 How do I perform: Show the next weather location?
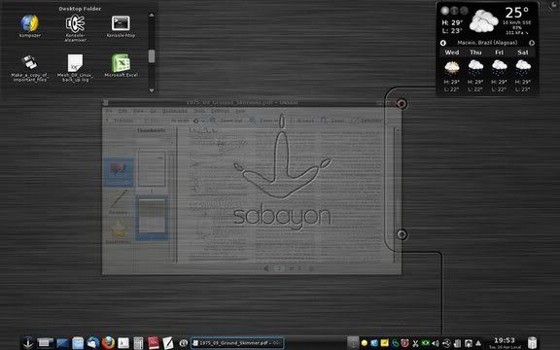[x=532, y=43]
